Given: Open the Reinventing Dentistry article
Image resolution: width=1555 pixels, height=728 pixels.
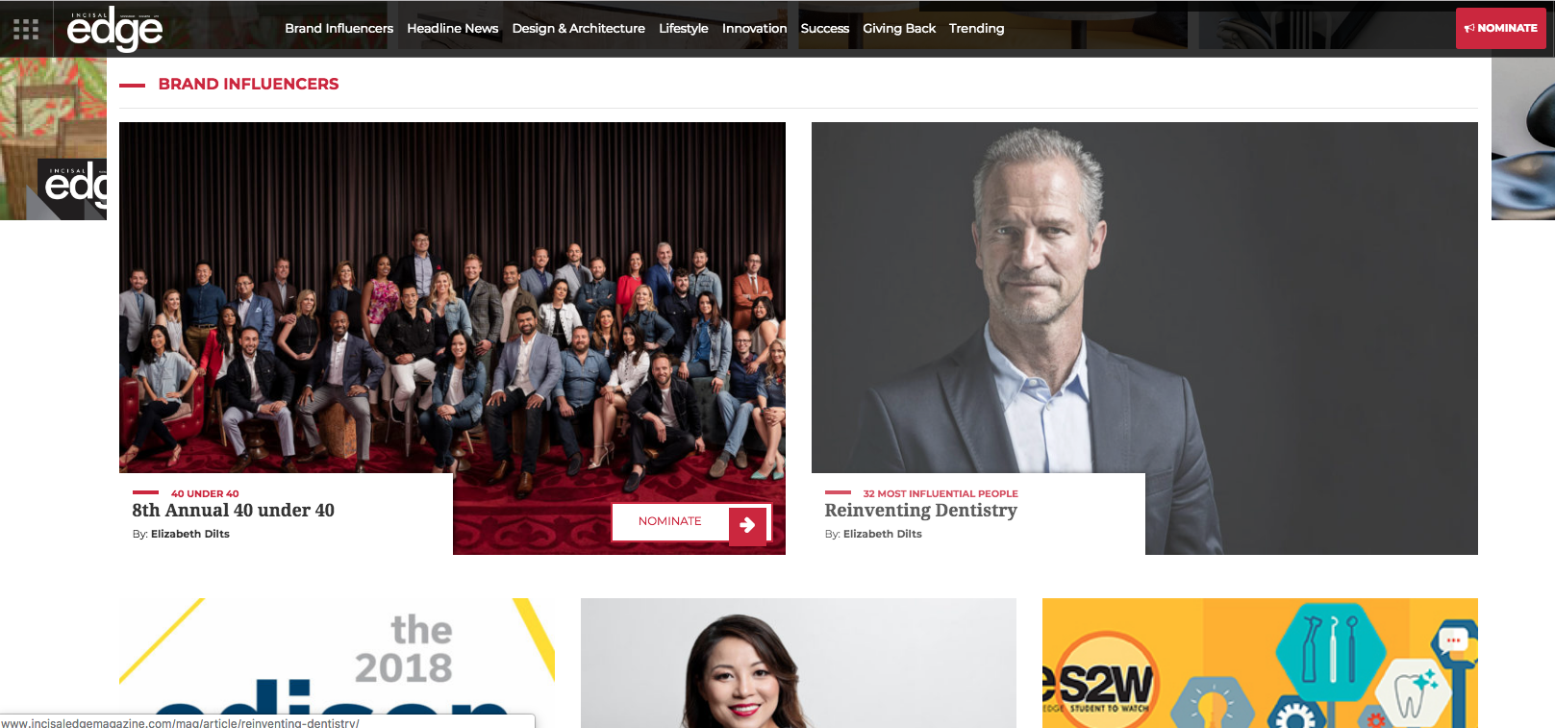Looking at the screenshot, I should 920,511.
